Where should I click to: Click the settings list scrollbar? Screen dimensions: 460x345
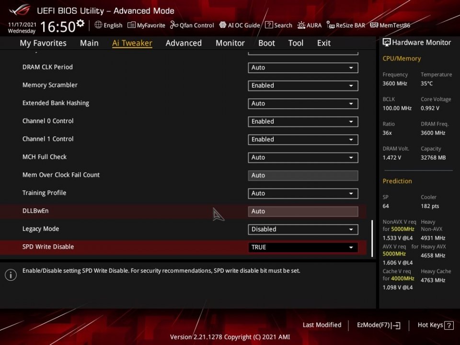pos(372,238)
